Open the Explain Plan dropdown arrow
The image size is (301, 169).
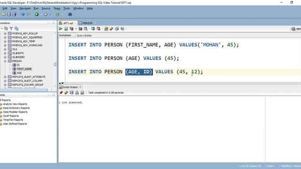click(x=76, y=29)
